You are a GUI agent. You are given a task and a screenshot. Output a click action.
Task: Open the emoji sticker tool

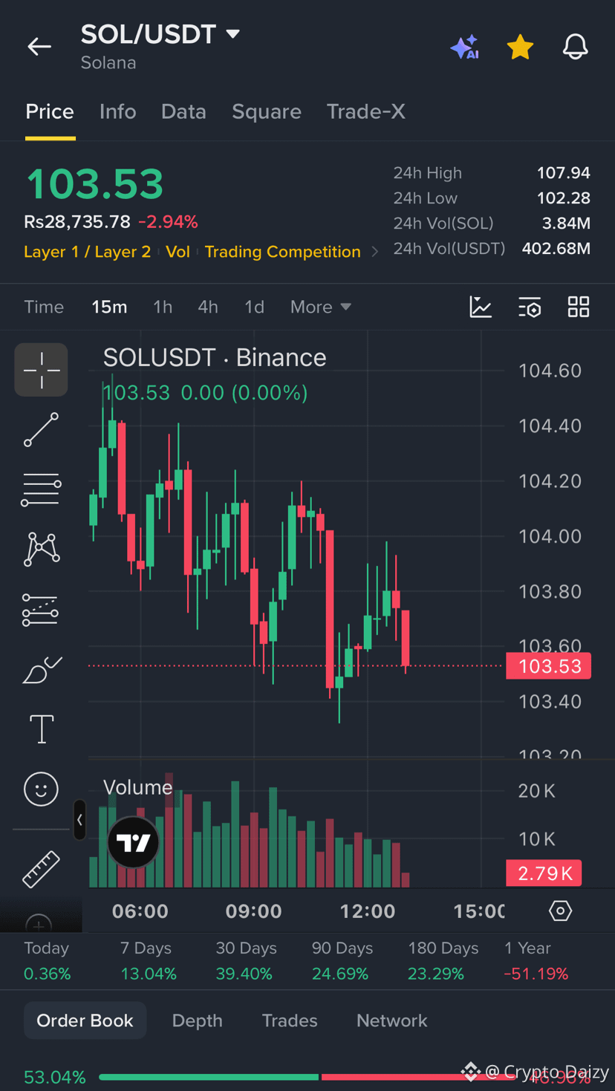click(x=41, y=789)
